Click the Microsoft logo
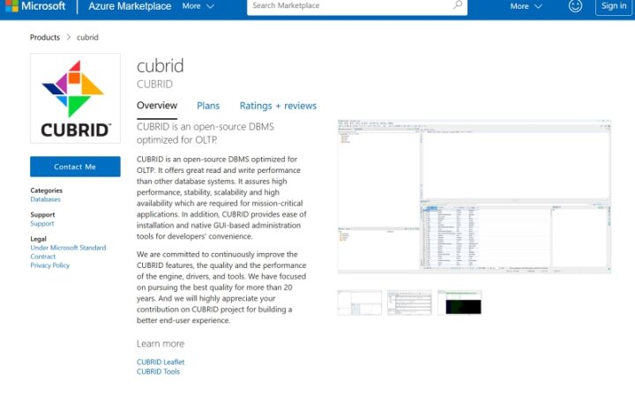Screen dimensions: 635x410 35,5
